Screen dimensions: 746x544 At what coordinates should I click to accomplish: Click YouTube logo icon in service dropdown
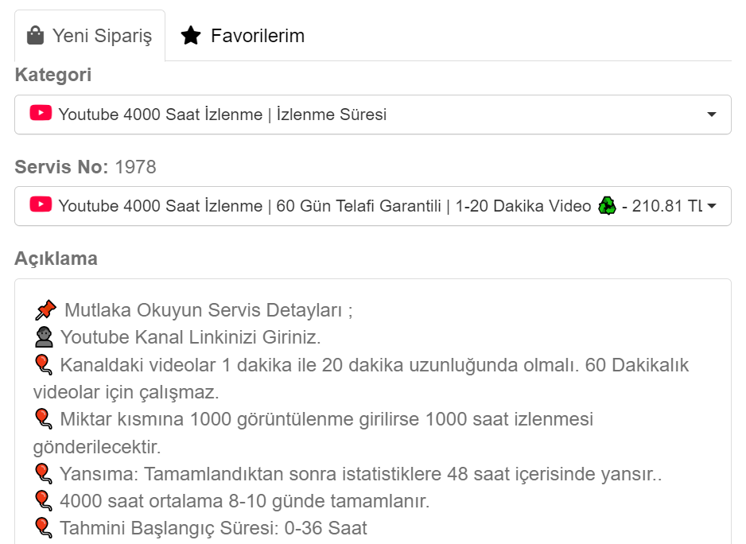pyautogui.click(x=41, y=204)
